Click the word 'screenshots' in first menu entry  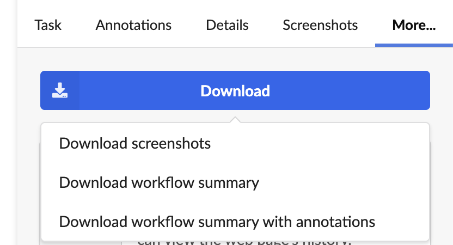pos(171,143)
